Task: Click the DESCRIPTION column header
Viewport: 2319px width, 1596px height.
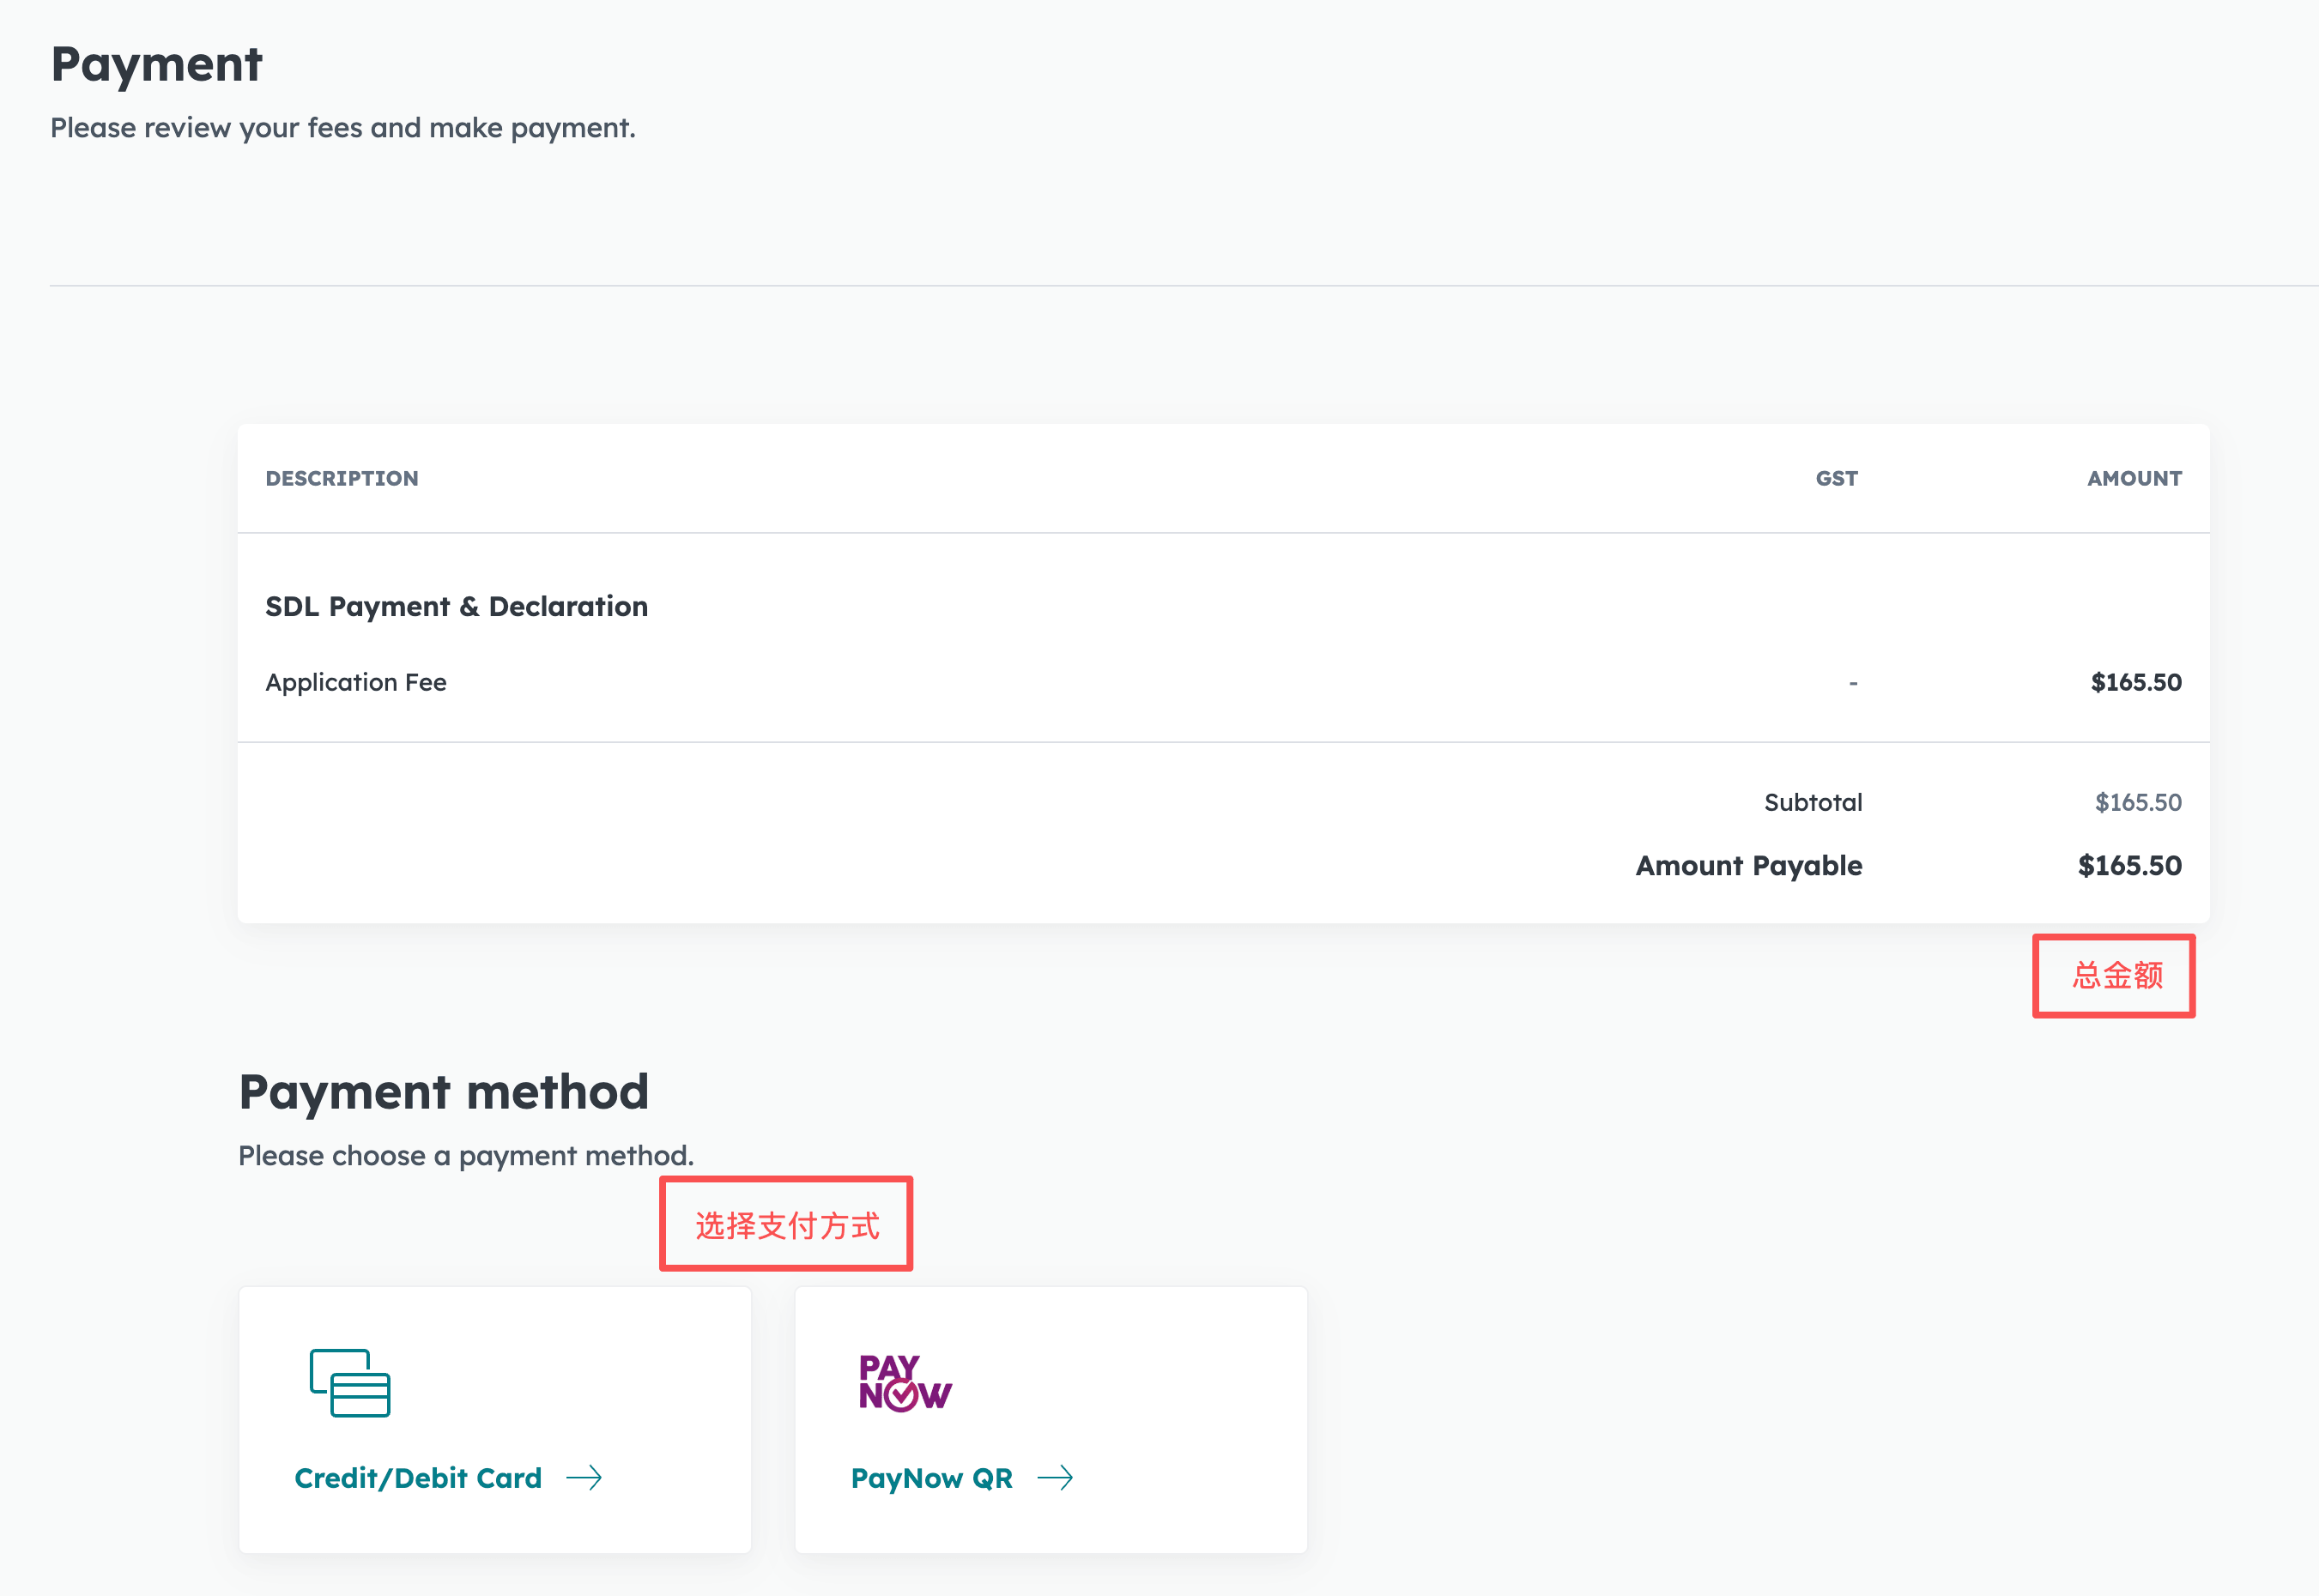Action: coord(342,479)
